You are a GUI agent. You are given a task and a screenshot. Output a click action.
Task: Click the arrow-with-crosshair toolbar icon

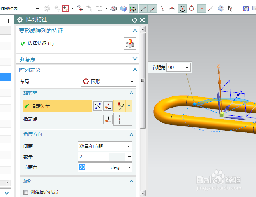click(x=80, y=9)
